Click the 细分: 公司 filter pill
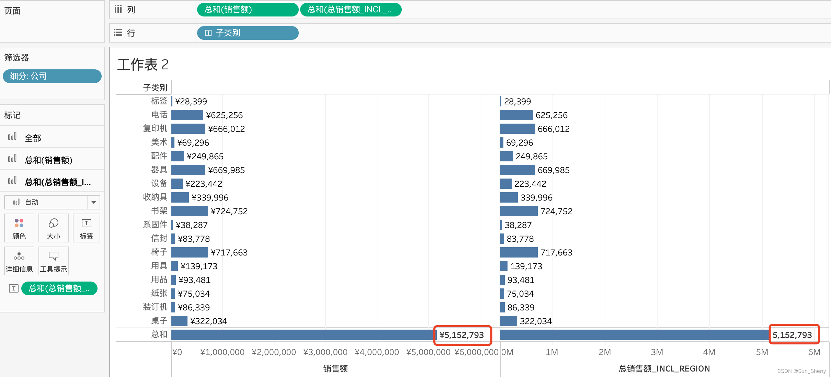831x377 pixels. click(x=52, y=76)
